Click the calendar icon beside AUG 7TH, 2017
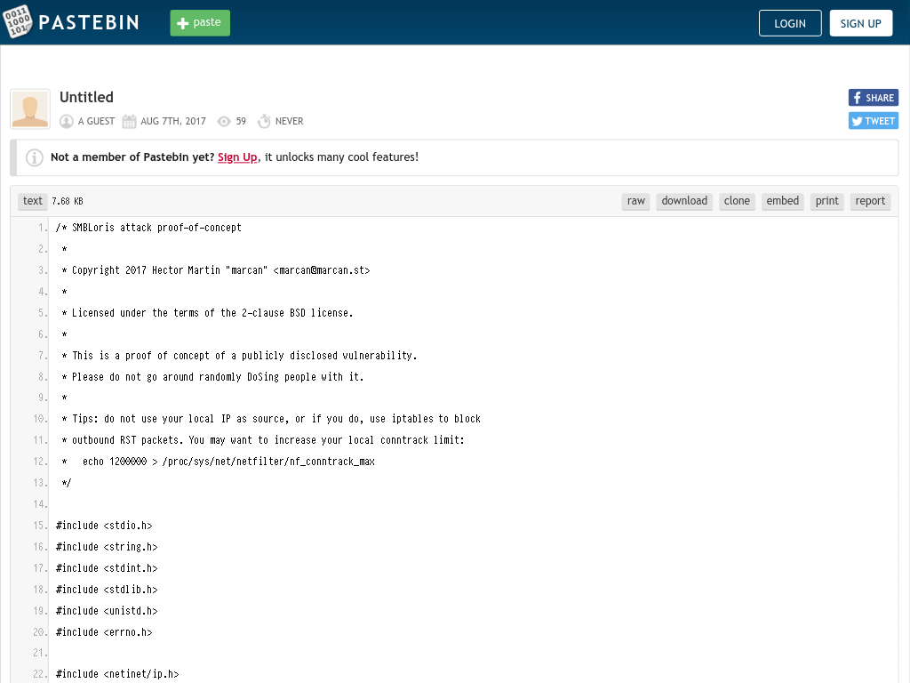 pos(129,121)
